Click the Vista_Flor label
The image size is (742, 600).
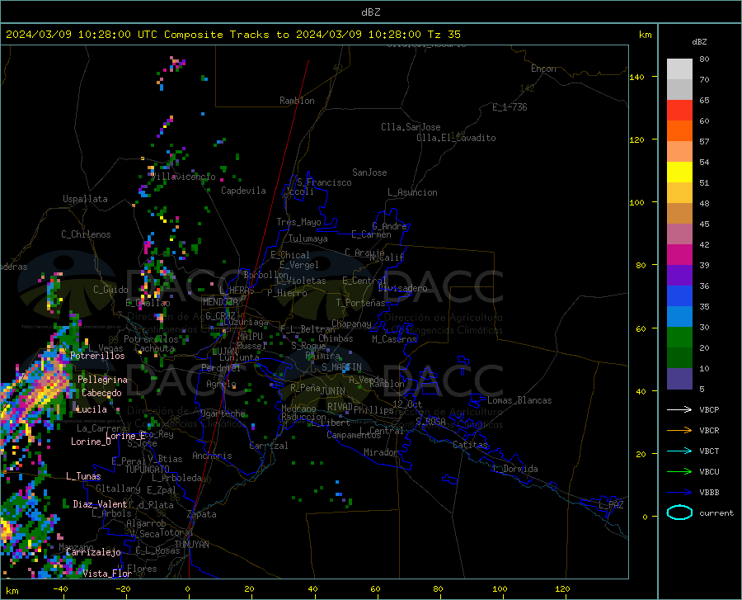click(x=107, y=574)
